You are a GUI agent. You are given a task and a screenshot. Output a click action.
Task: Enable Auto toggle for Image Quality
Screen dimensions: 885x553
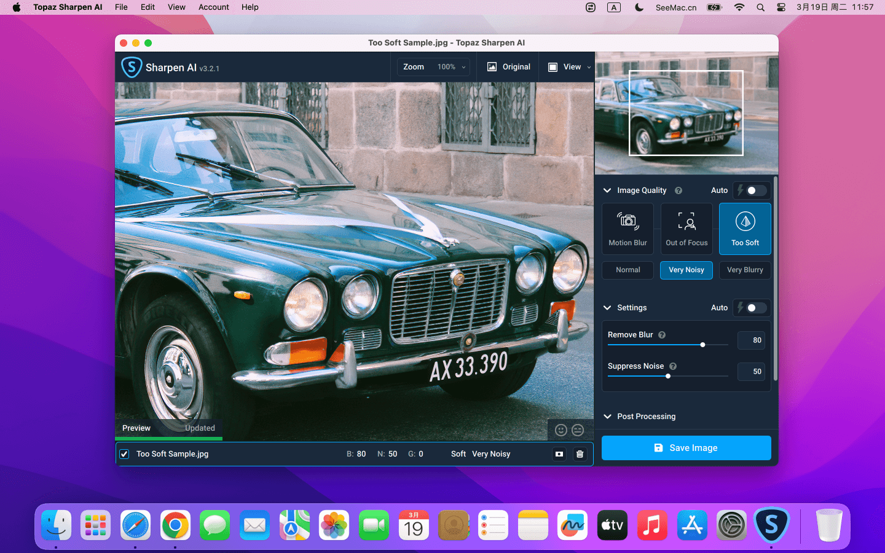(755, 190)
